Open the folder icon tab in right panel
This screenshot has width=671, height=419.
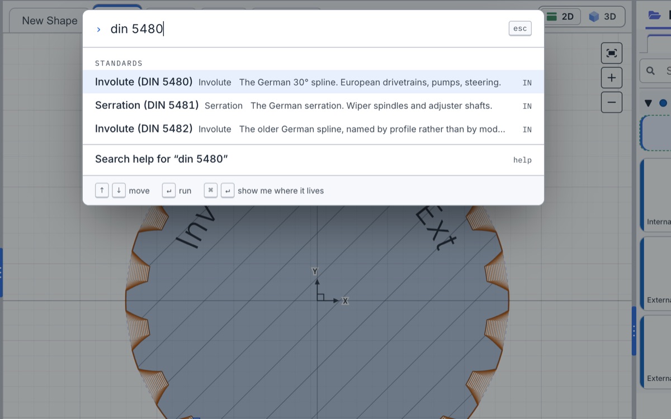[x=654, y=16]
